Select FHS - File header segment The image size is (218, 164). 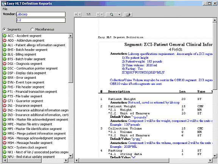click(x=26, y=87)
